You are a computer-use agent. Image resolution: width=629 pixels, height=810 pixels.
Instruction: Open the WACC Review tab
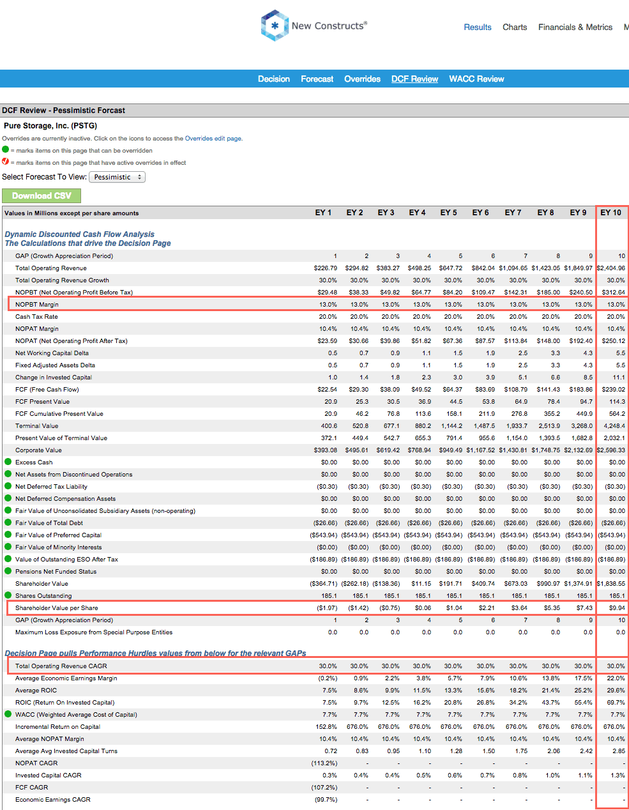click(x=477, y=79)
